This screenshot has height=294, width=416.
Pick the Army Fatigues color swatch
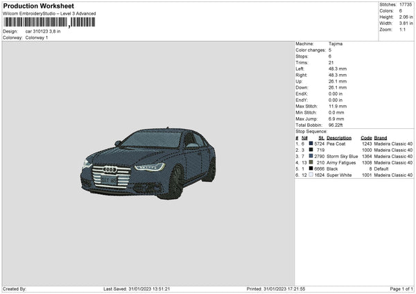point(311,162)
